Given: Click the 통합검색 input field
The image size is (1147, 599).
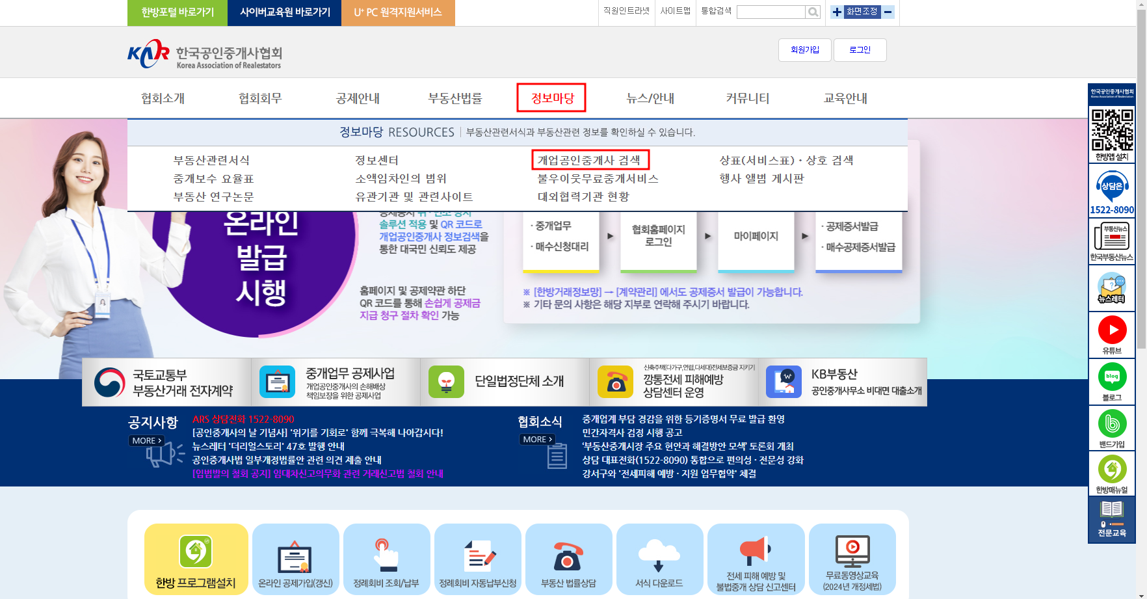Looking at the screenshot, I should [x=771, y=12].
